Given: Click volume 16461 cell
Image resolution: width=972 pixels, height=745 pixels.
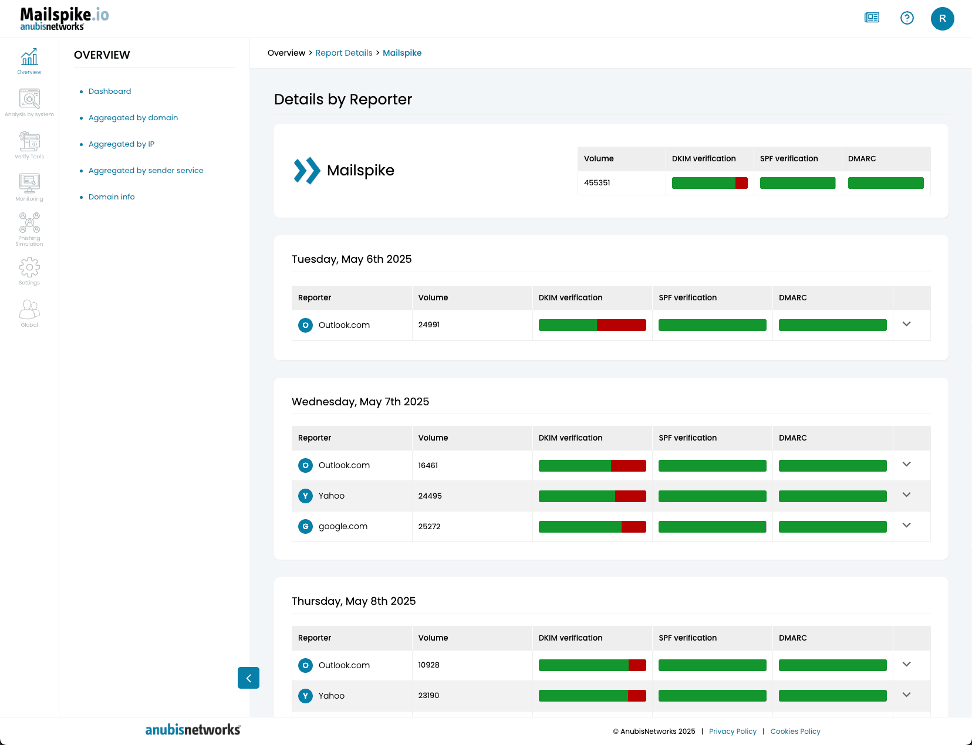Looking at the screenshot, I should (428, 465).
